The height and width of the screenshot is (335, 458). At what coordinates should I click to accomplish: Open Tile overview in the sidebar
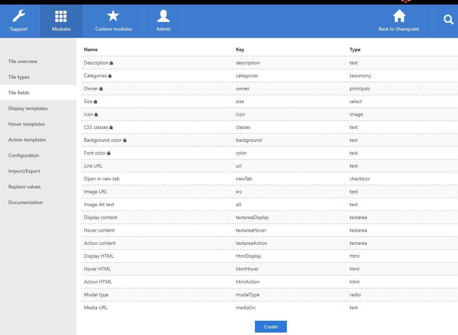coord(23,61)
